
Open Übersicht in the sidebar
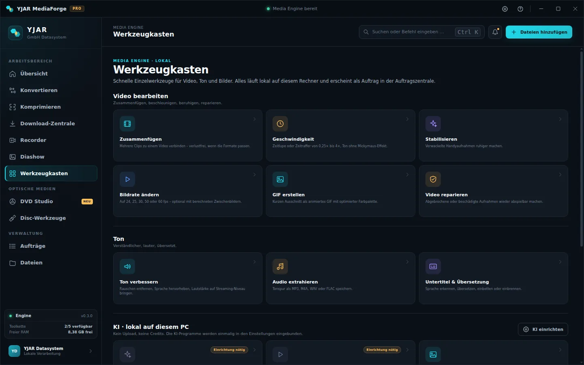coord(51,74)
